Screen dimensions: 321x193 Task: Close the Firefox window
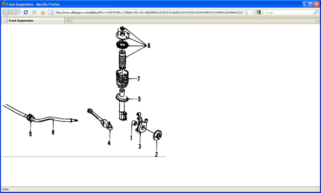point(317,4)
